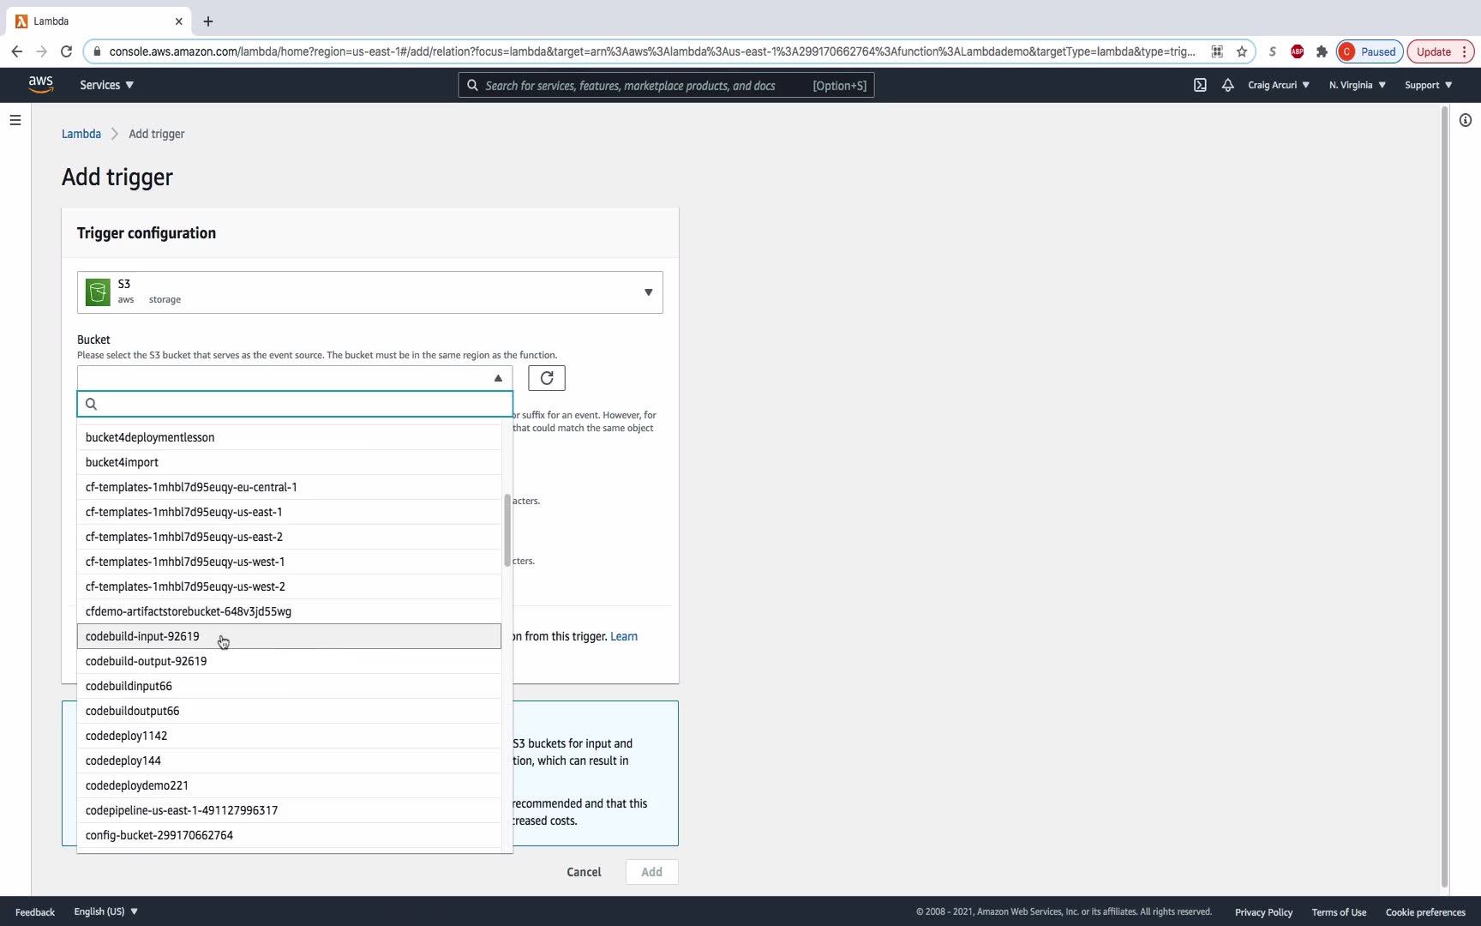
Task: Pick the codebuildinput66 bucket
Action: pos(290,686)
